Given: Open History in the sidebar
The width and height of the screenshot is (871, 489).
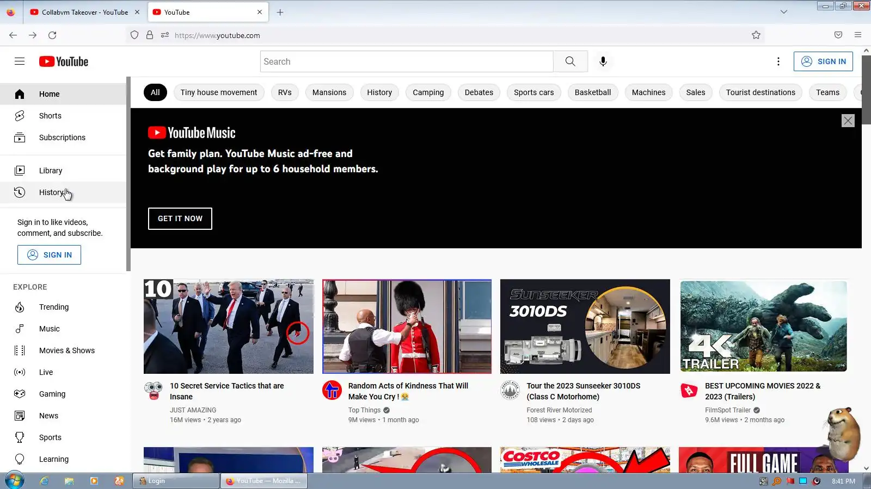Looking at the screenshot, I should [x=63, y=192].
